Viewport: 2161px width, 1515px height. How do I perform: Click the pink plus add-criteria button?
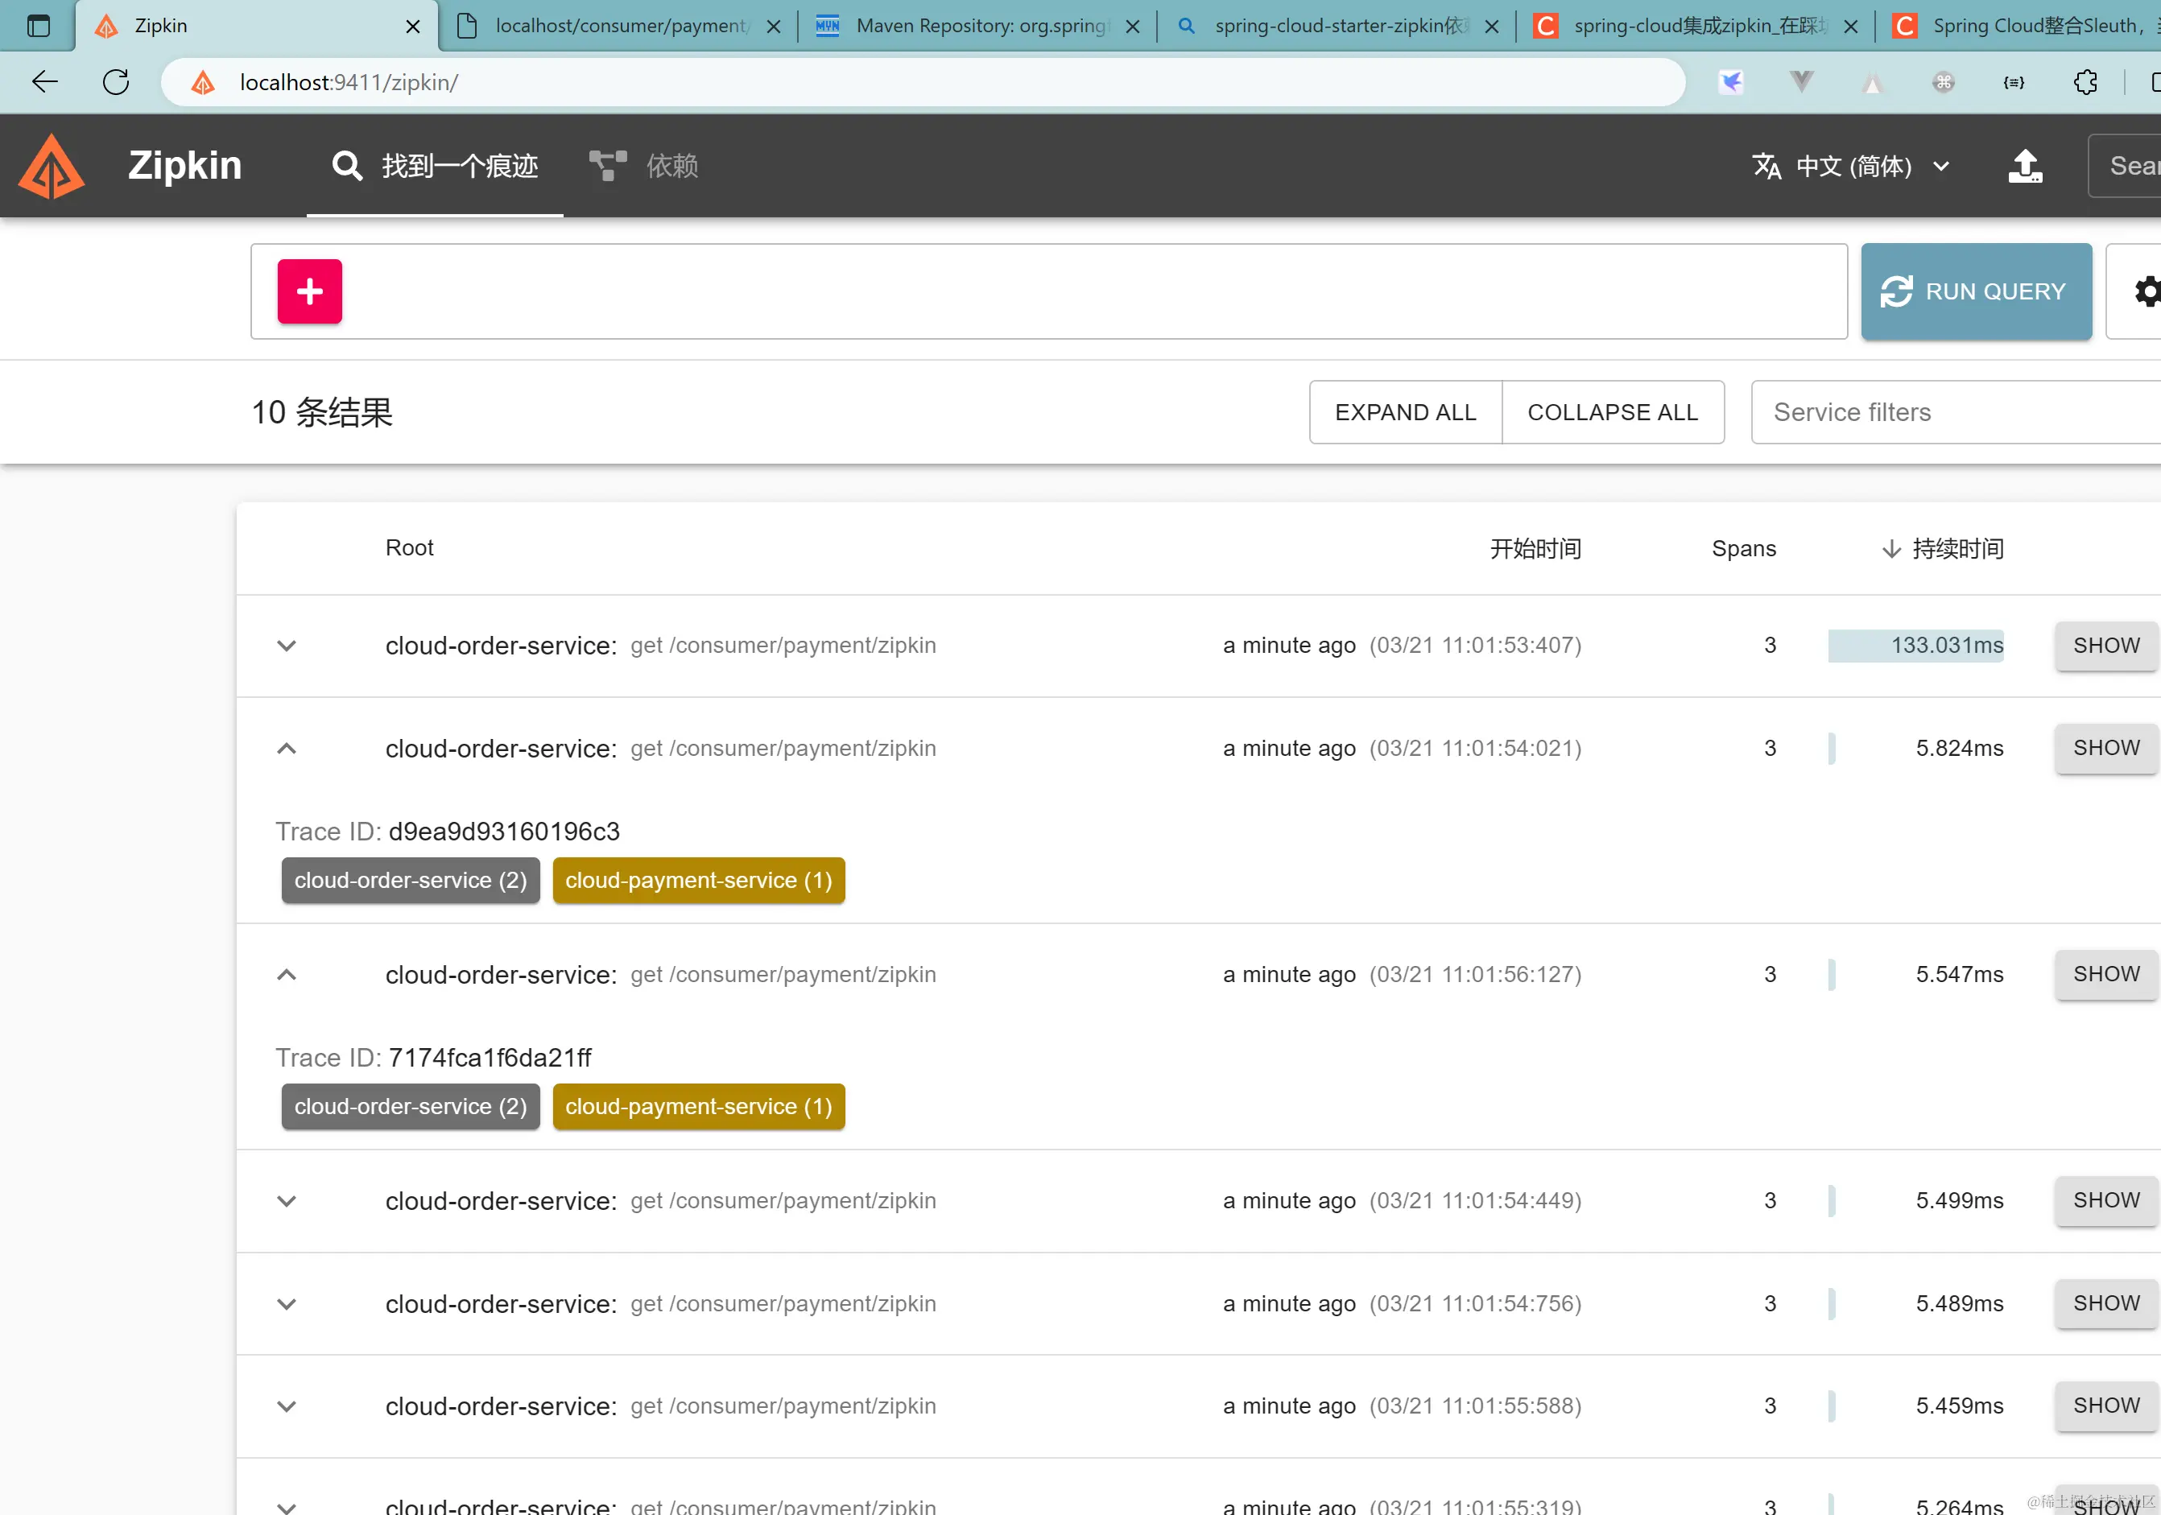tap(310, 291)
